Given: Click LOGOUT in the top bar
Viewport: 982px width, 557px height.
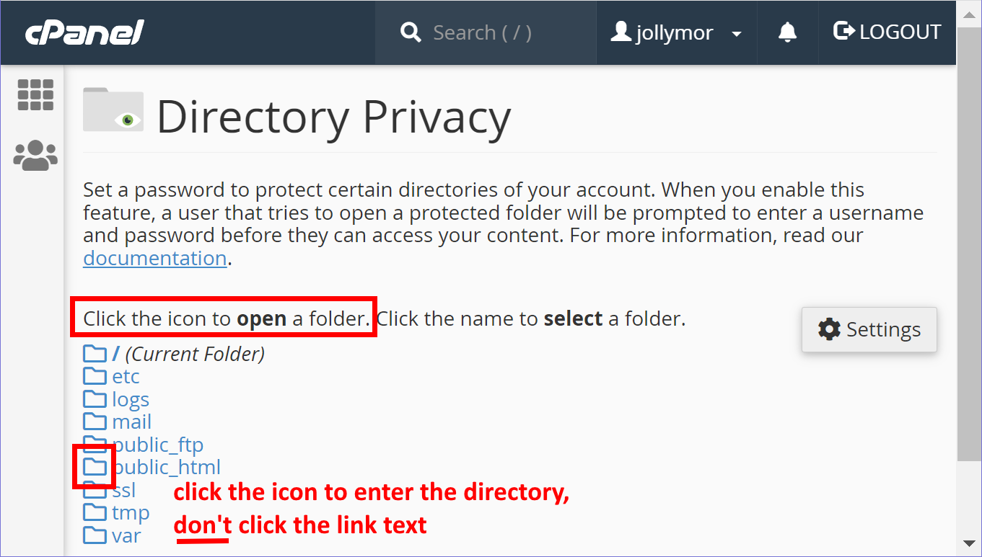Looking at the screenshot, I should [886, 31].
